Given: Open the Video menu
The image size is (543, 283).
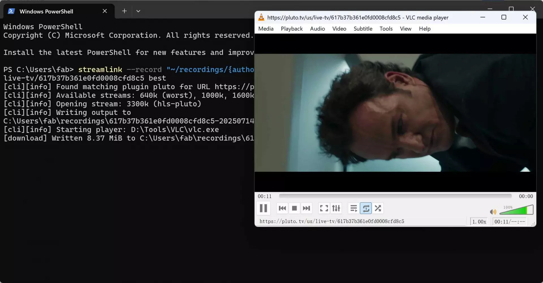Looking at the screenshot, I should coord(339,29).
